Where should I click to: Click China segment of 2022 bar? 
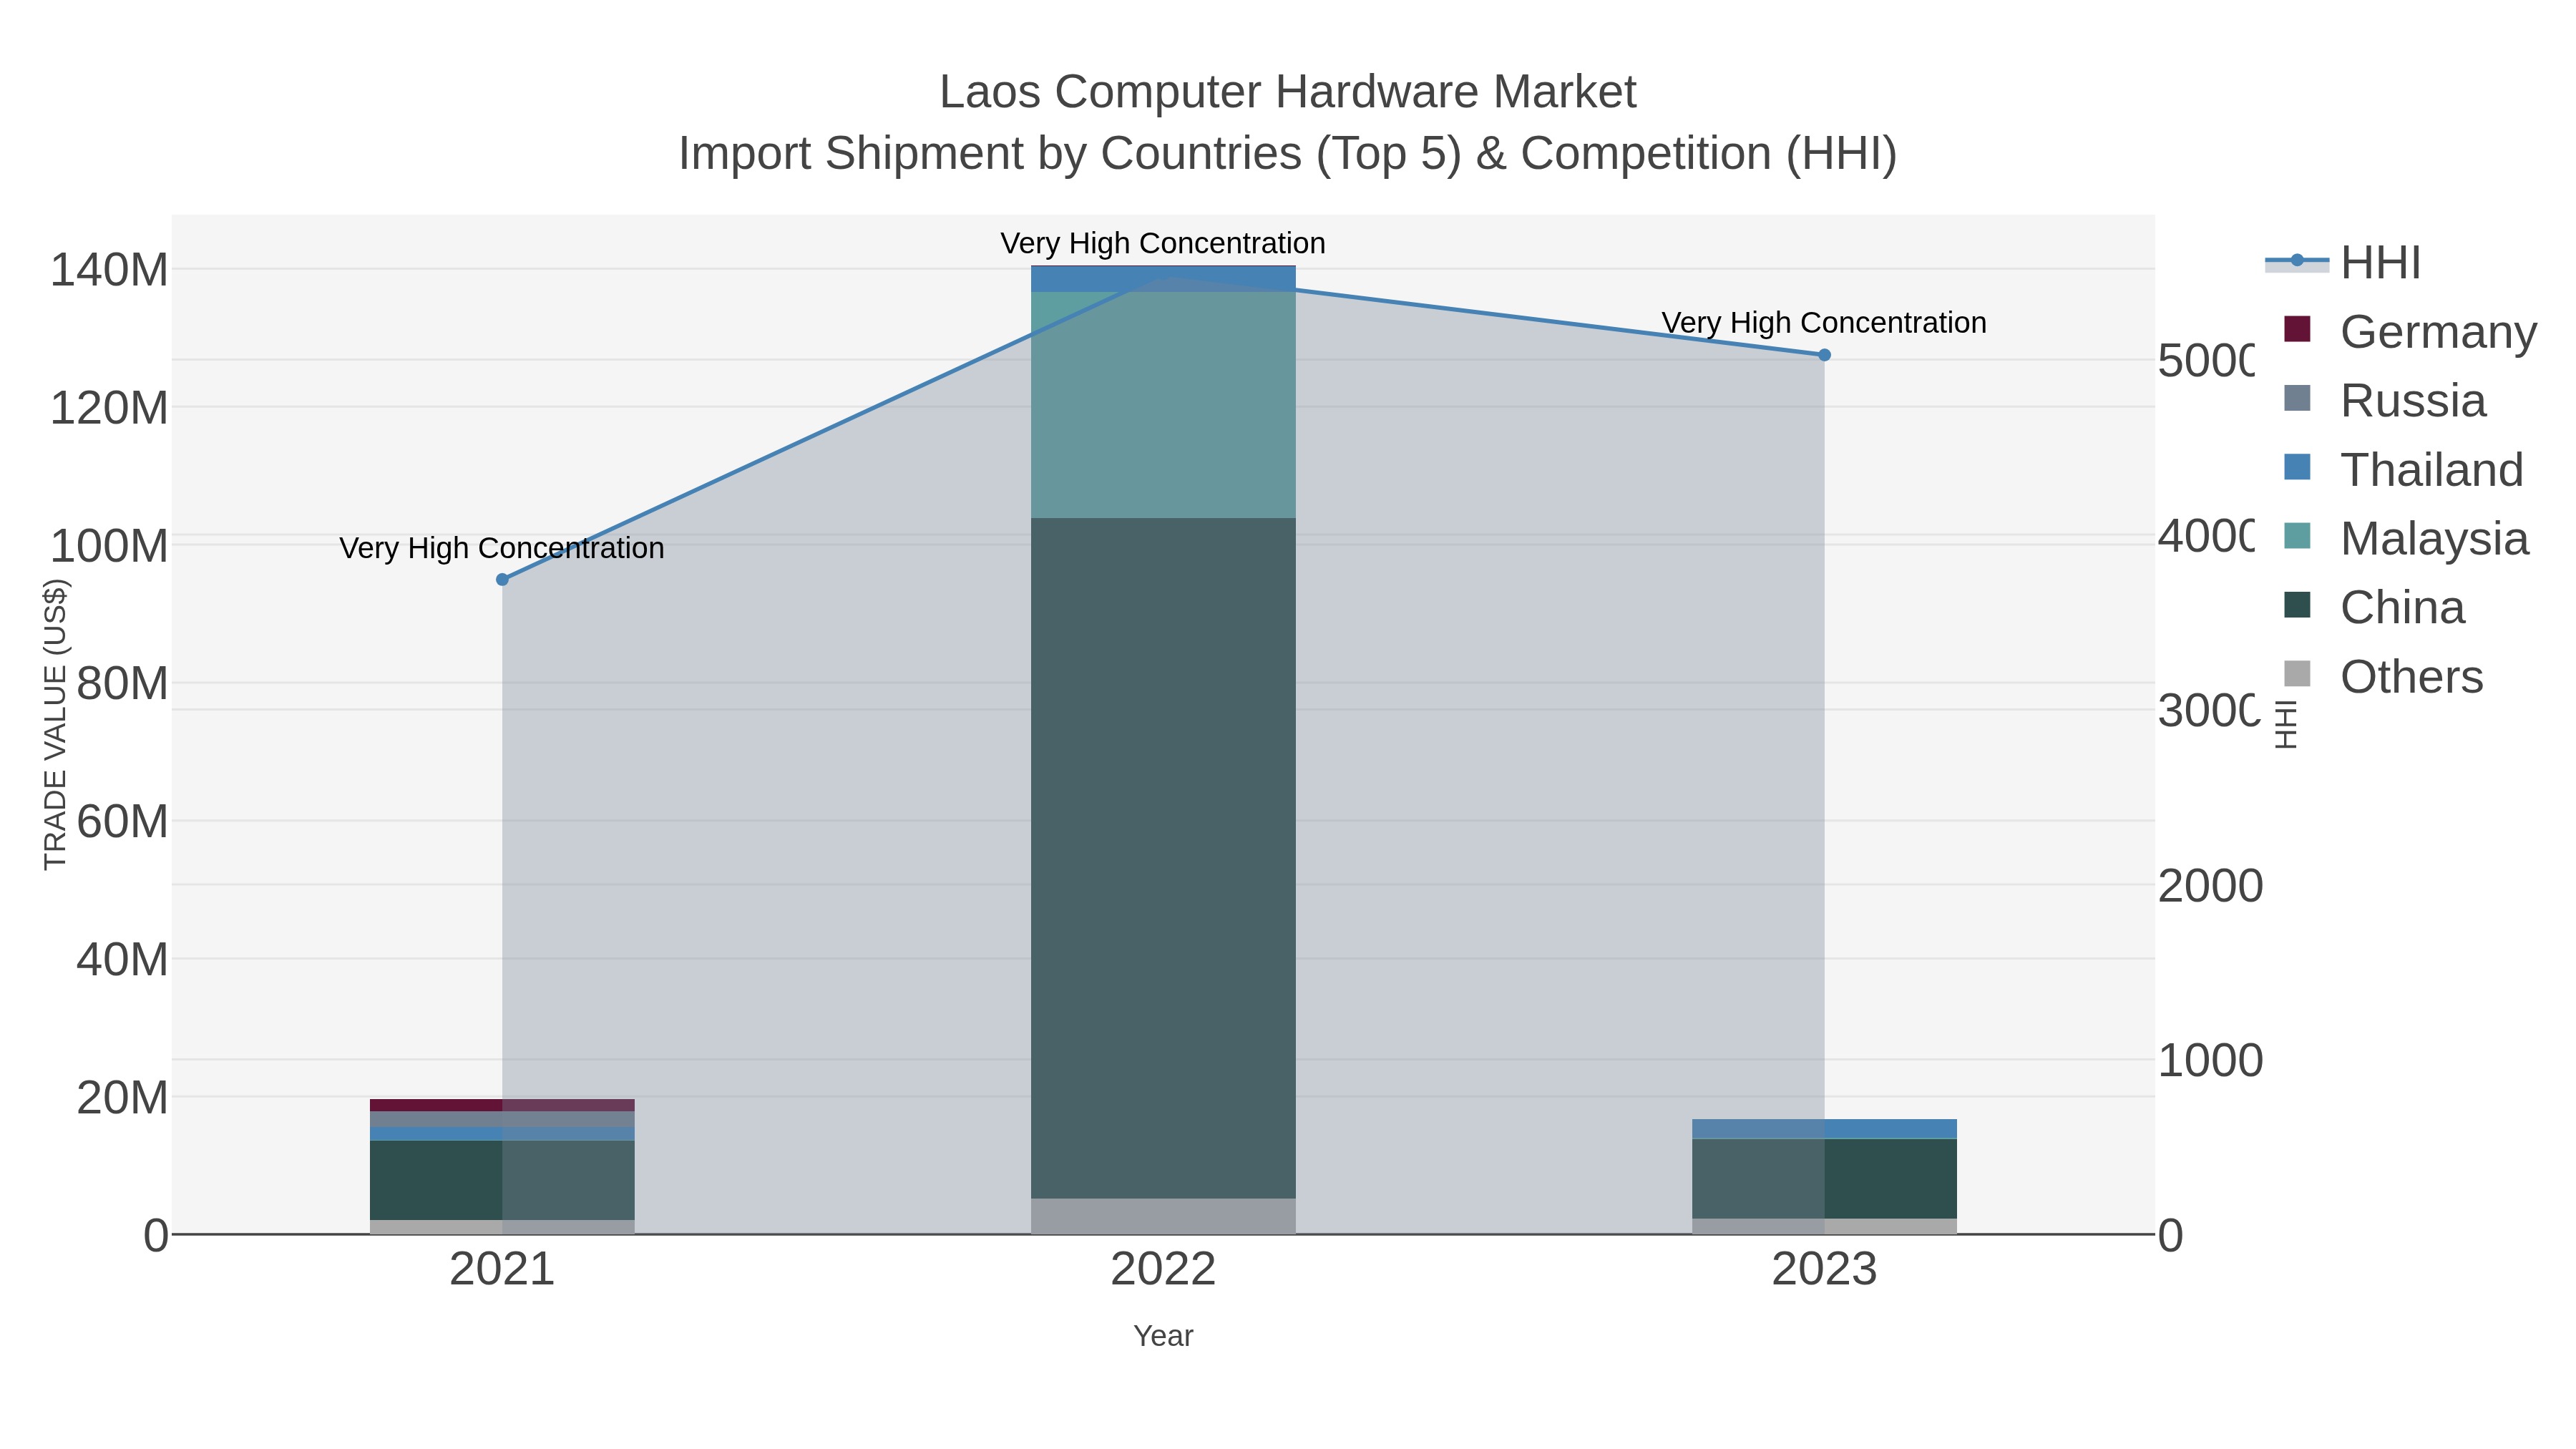1163,858
